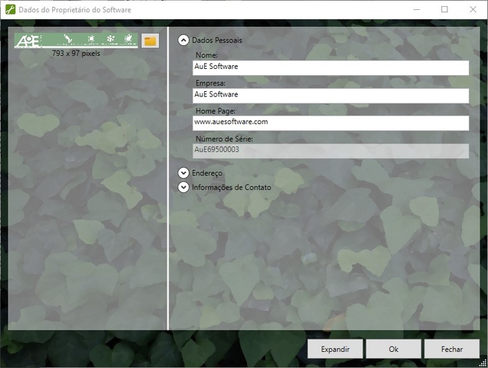Collapse the Dados Pessoais section chevron
This screenshot has height=368, width=488.
(183, 40)
